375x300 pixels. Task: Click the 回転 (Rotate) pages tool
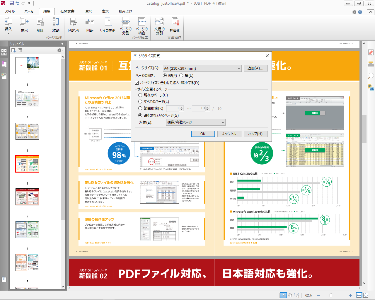click(90, 25)
